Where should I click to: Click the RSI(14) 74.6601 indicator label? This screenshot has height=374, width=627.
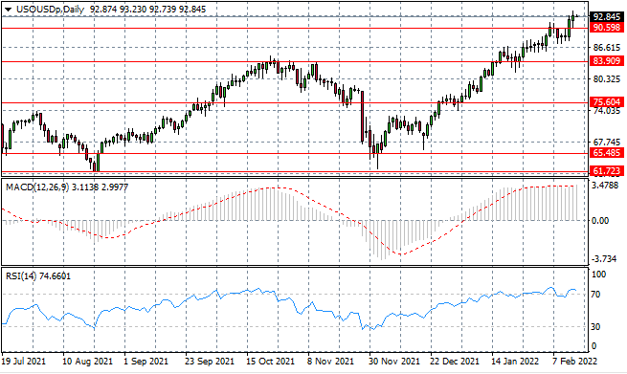coord(38,276)
